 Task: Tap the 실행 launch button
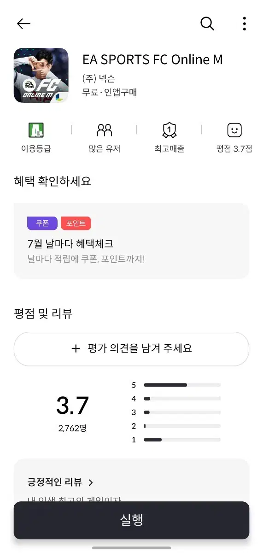131,520
